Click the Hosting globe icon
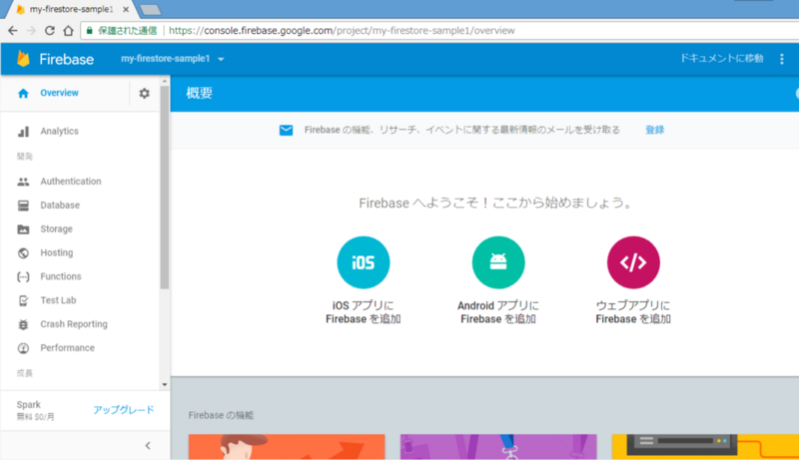 point(23,252)
